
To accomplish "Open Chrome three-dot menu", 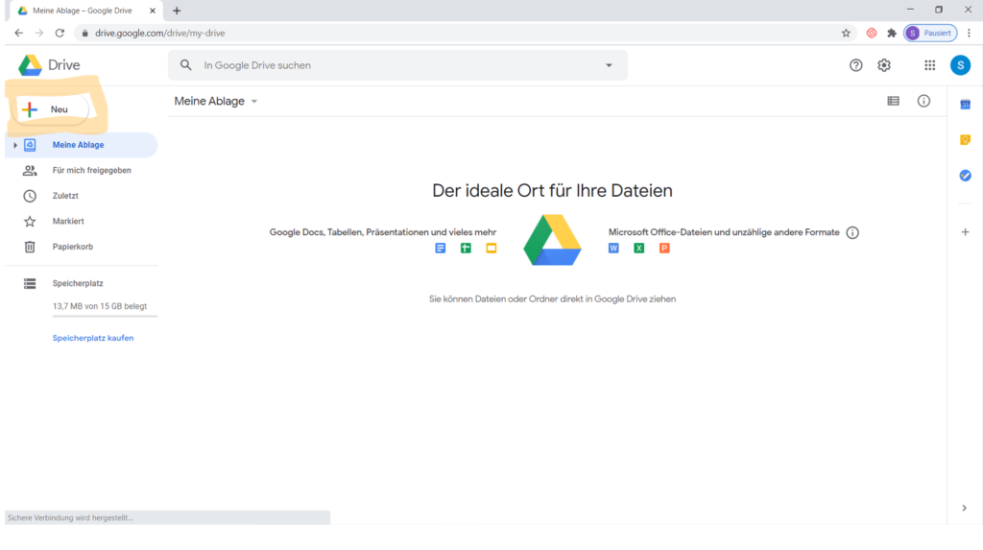I will pyautogui.click(x=969, y=34).
